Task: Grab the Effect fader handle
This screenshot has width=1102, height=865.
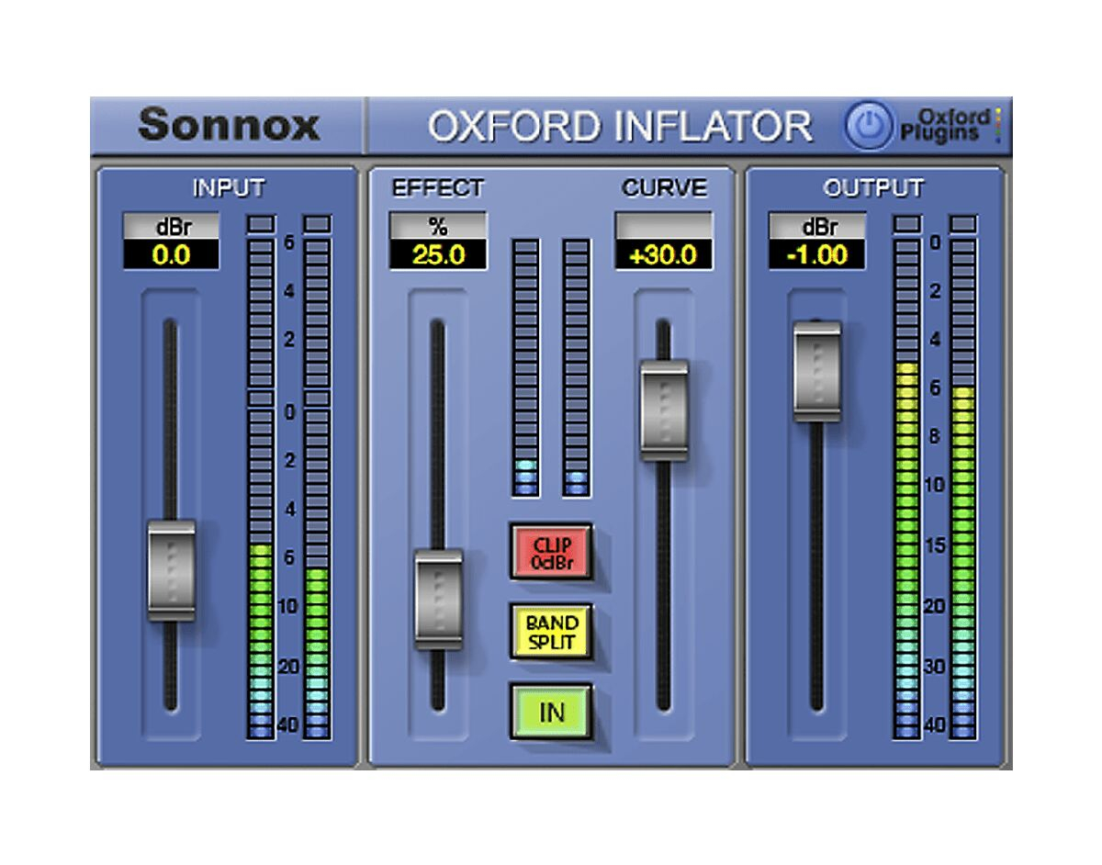Action: coord(438,599)
